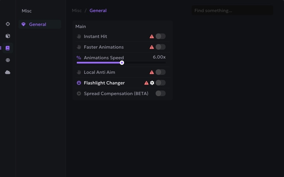Image resolution: width=284 pixels, height=177 pixels.
Task: Open the crosshair section in the sidebar
Action: [x=8, y=24]
